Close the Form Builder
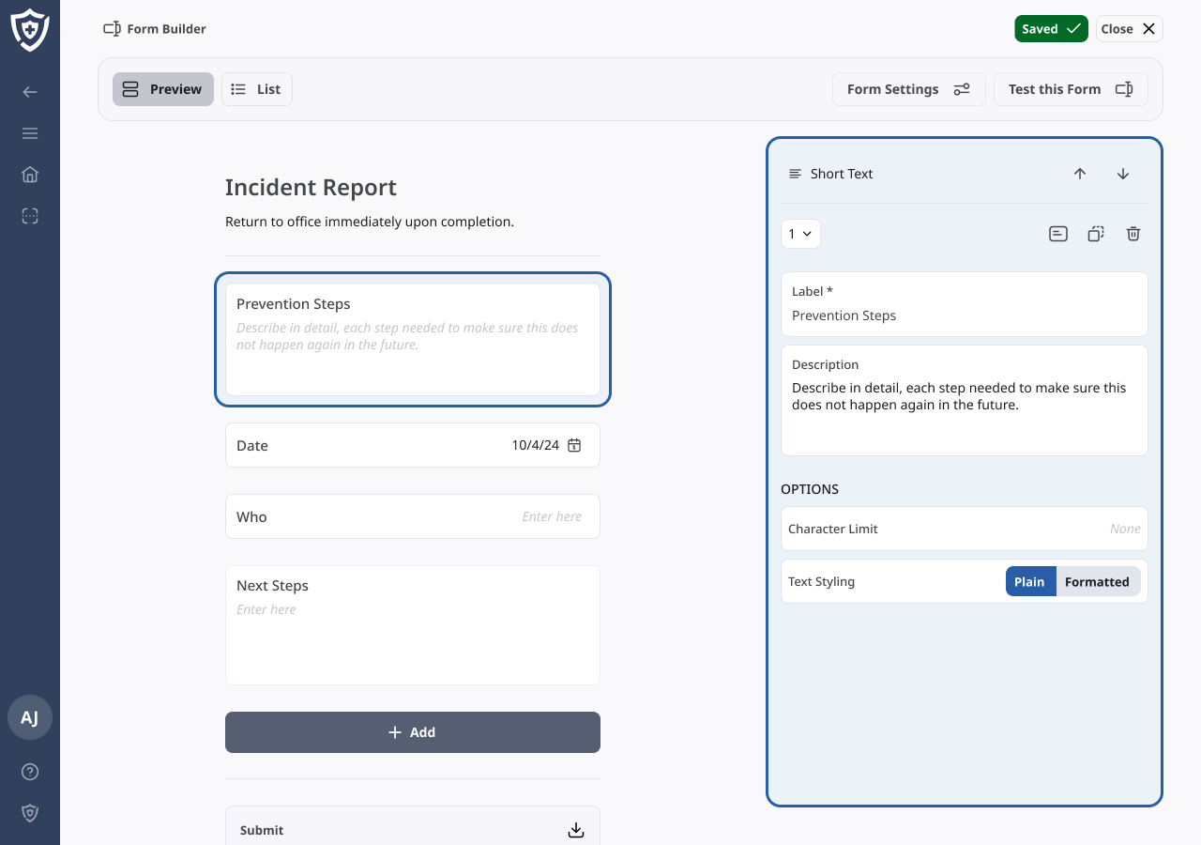The image size is (1201, 845). click(x=1130, y=29)
